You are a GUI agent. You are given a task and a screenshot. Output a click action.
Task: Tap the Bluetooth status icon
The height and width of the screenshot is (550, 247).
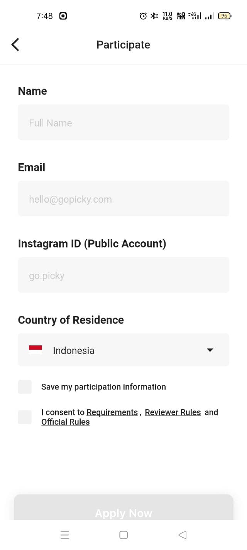154,16
